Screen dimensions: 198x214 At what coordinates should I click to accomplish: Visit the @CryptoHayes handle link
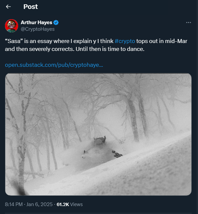click(38, 29)
